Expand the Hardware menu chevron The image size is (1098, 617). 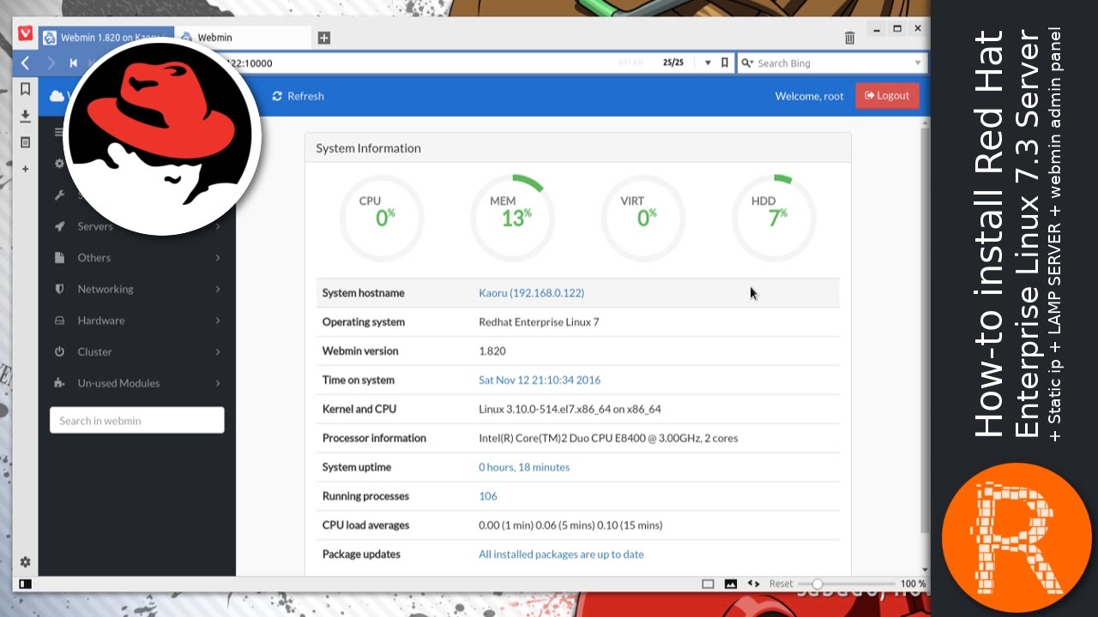(218, 320)
